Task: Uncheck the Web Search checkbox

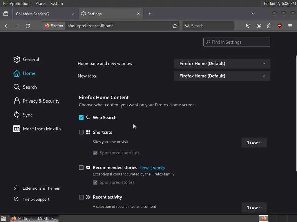Action: (81, 117)
